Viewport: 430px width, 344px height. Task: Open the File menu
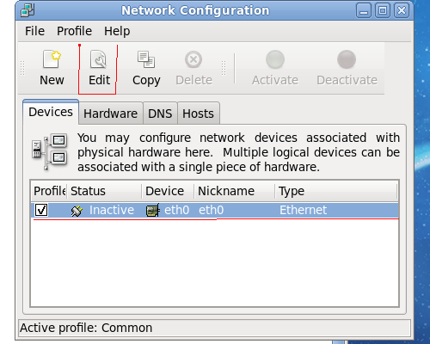(x=34, y=31)
